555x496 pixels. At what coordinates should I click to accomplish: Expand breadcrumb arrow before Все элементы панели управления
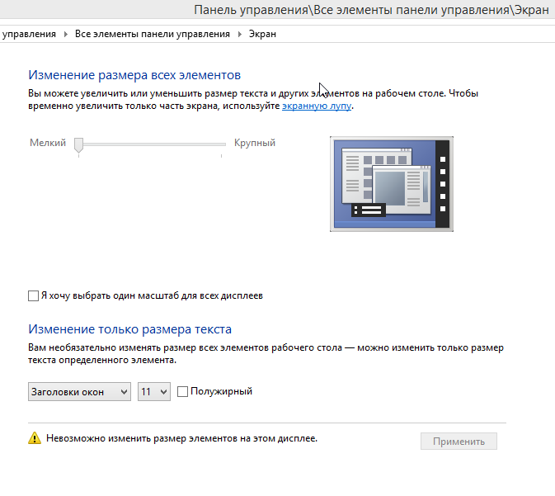click(65, 34)
